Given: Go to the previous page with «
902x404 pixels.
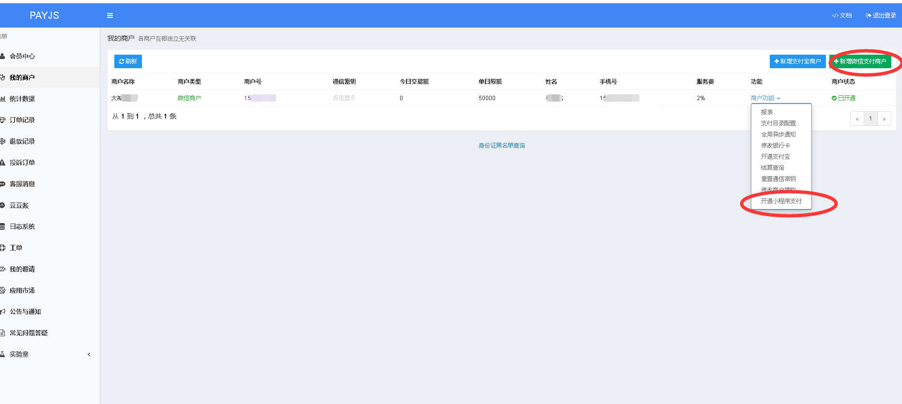Looking at the screenshot, I should point(857,119).
